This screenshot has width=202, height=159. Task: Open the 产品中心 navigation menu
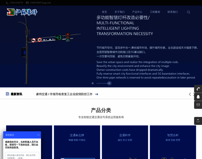137,12
